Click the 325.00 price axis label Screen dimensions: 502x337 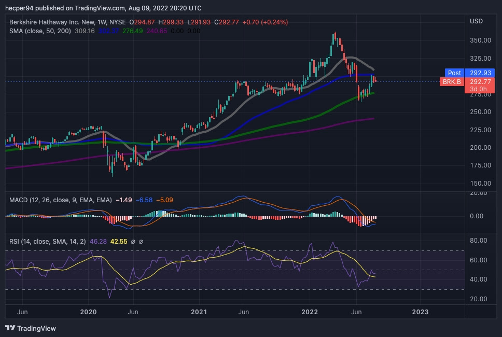point(480,58)
